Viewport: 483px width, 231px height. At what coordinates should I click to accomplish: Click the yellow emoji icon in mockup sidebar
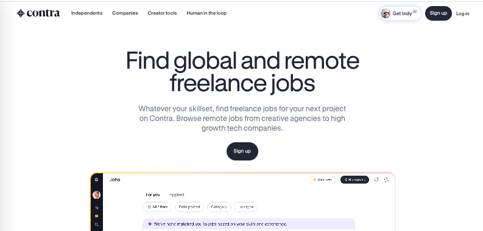click(x=96, y=216)
